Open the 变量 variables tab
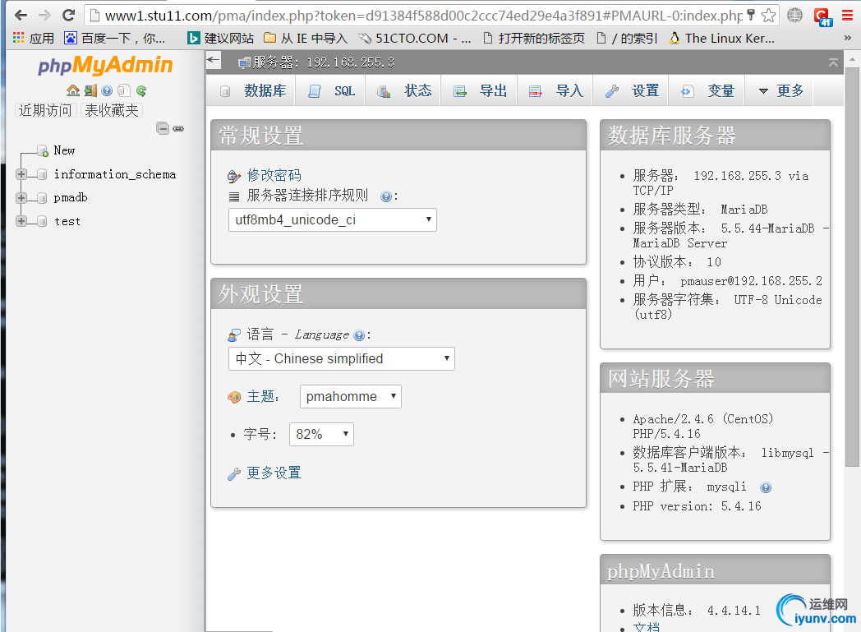The width and height of the screenshot is (861, 632). (x=707, y=91)
